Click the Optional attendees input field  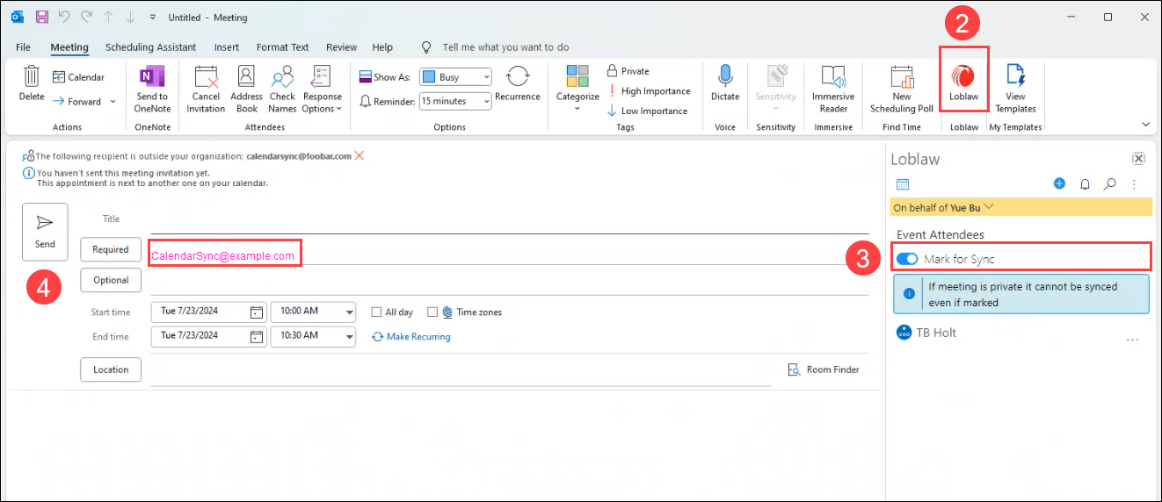click(x=508, y=281)
